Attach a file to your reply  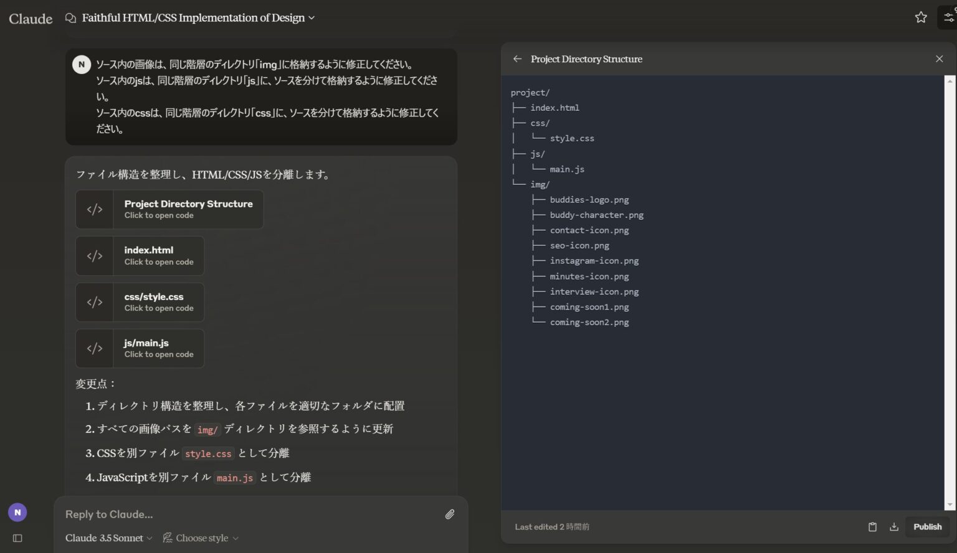(450, 514)
